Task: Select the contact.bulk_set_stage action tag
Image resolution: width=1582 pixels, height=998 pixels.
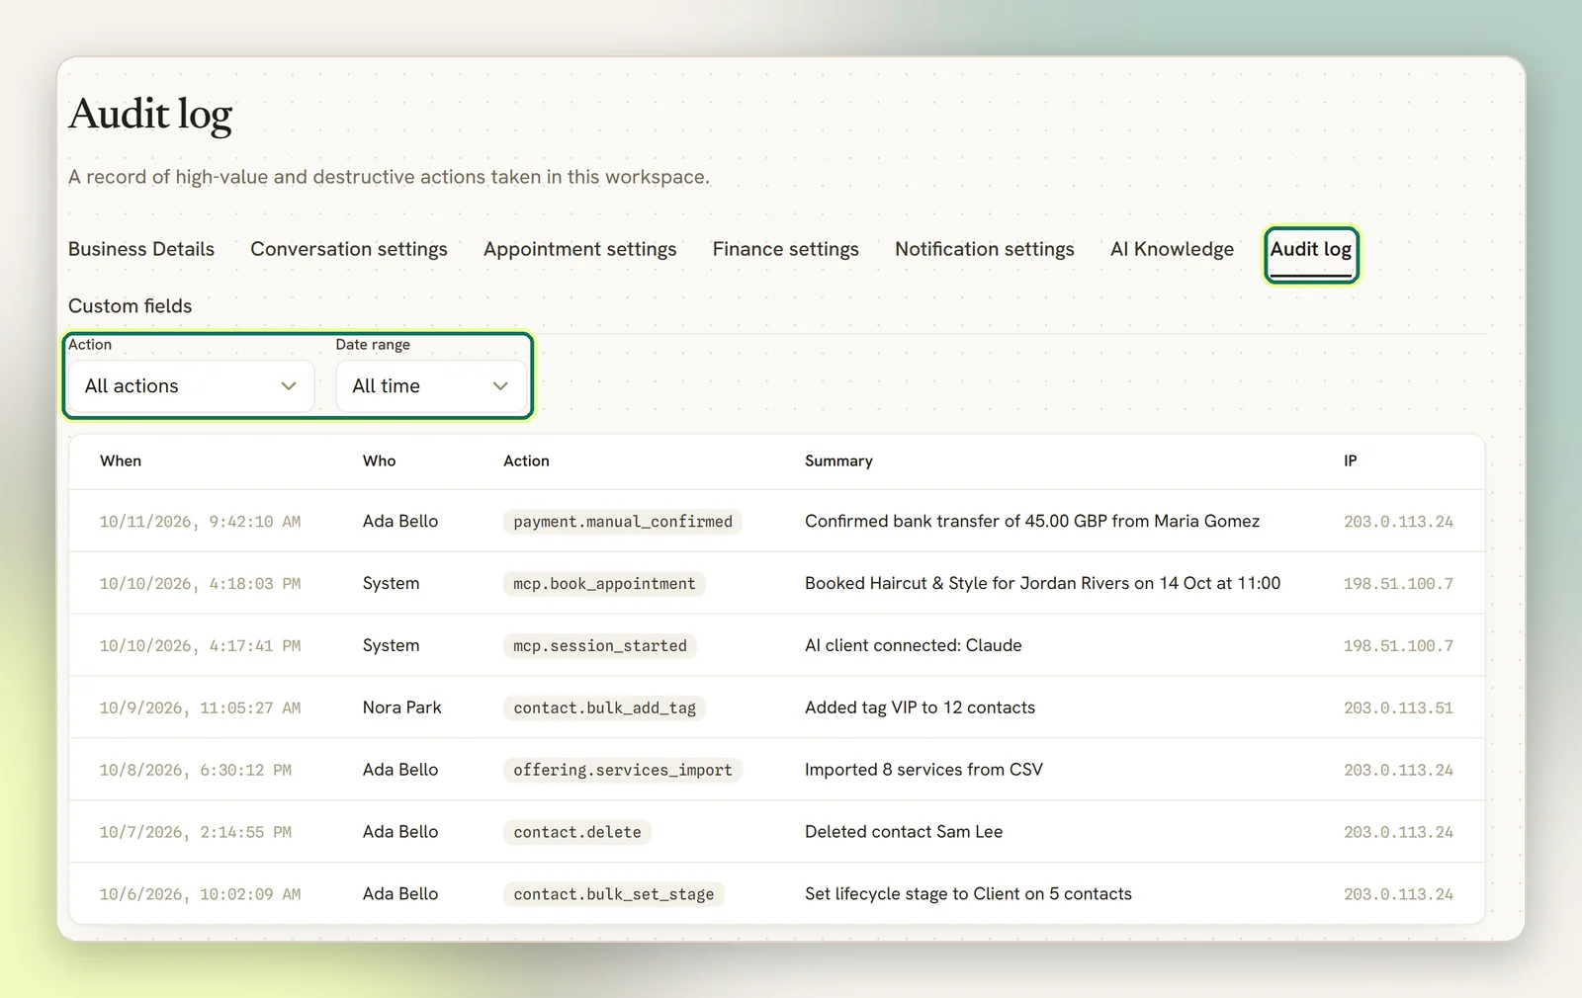Action: [x=614, y=895]
